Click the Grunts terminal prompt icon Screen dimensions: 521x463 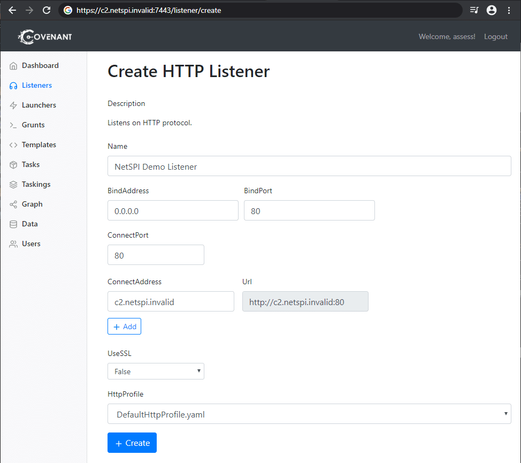(13, 125)
